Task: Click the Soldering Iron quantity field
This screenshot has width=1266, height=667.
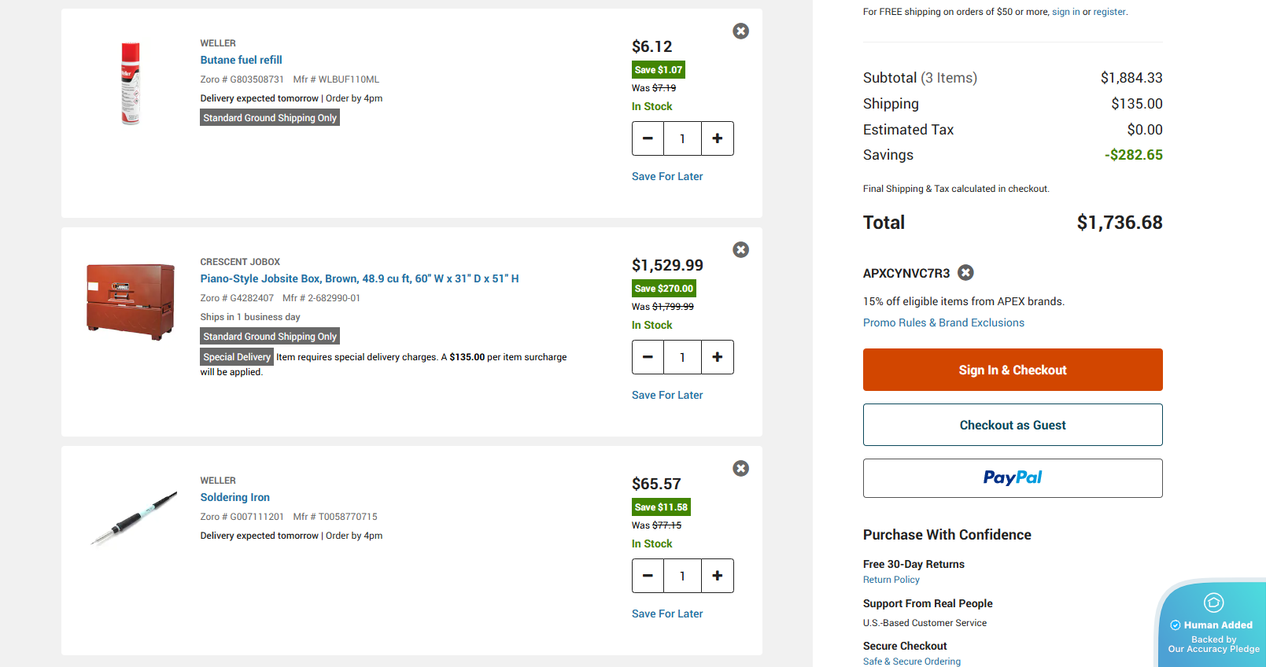Action: 682,575
